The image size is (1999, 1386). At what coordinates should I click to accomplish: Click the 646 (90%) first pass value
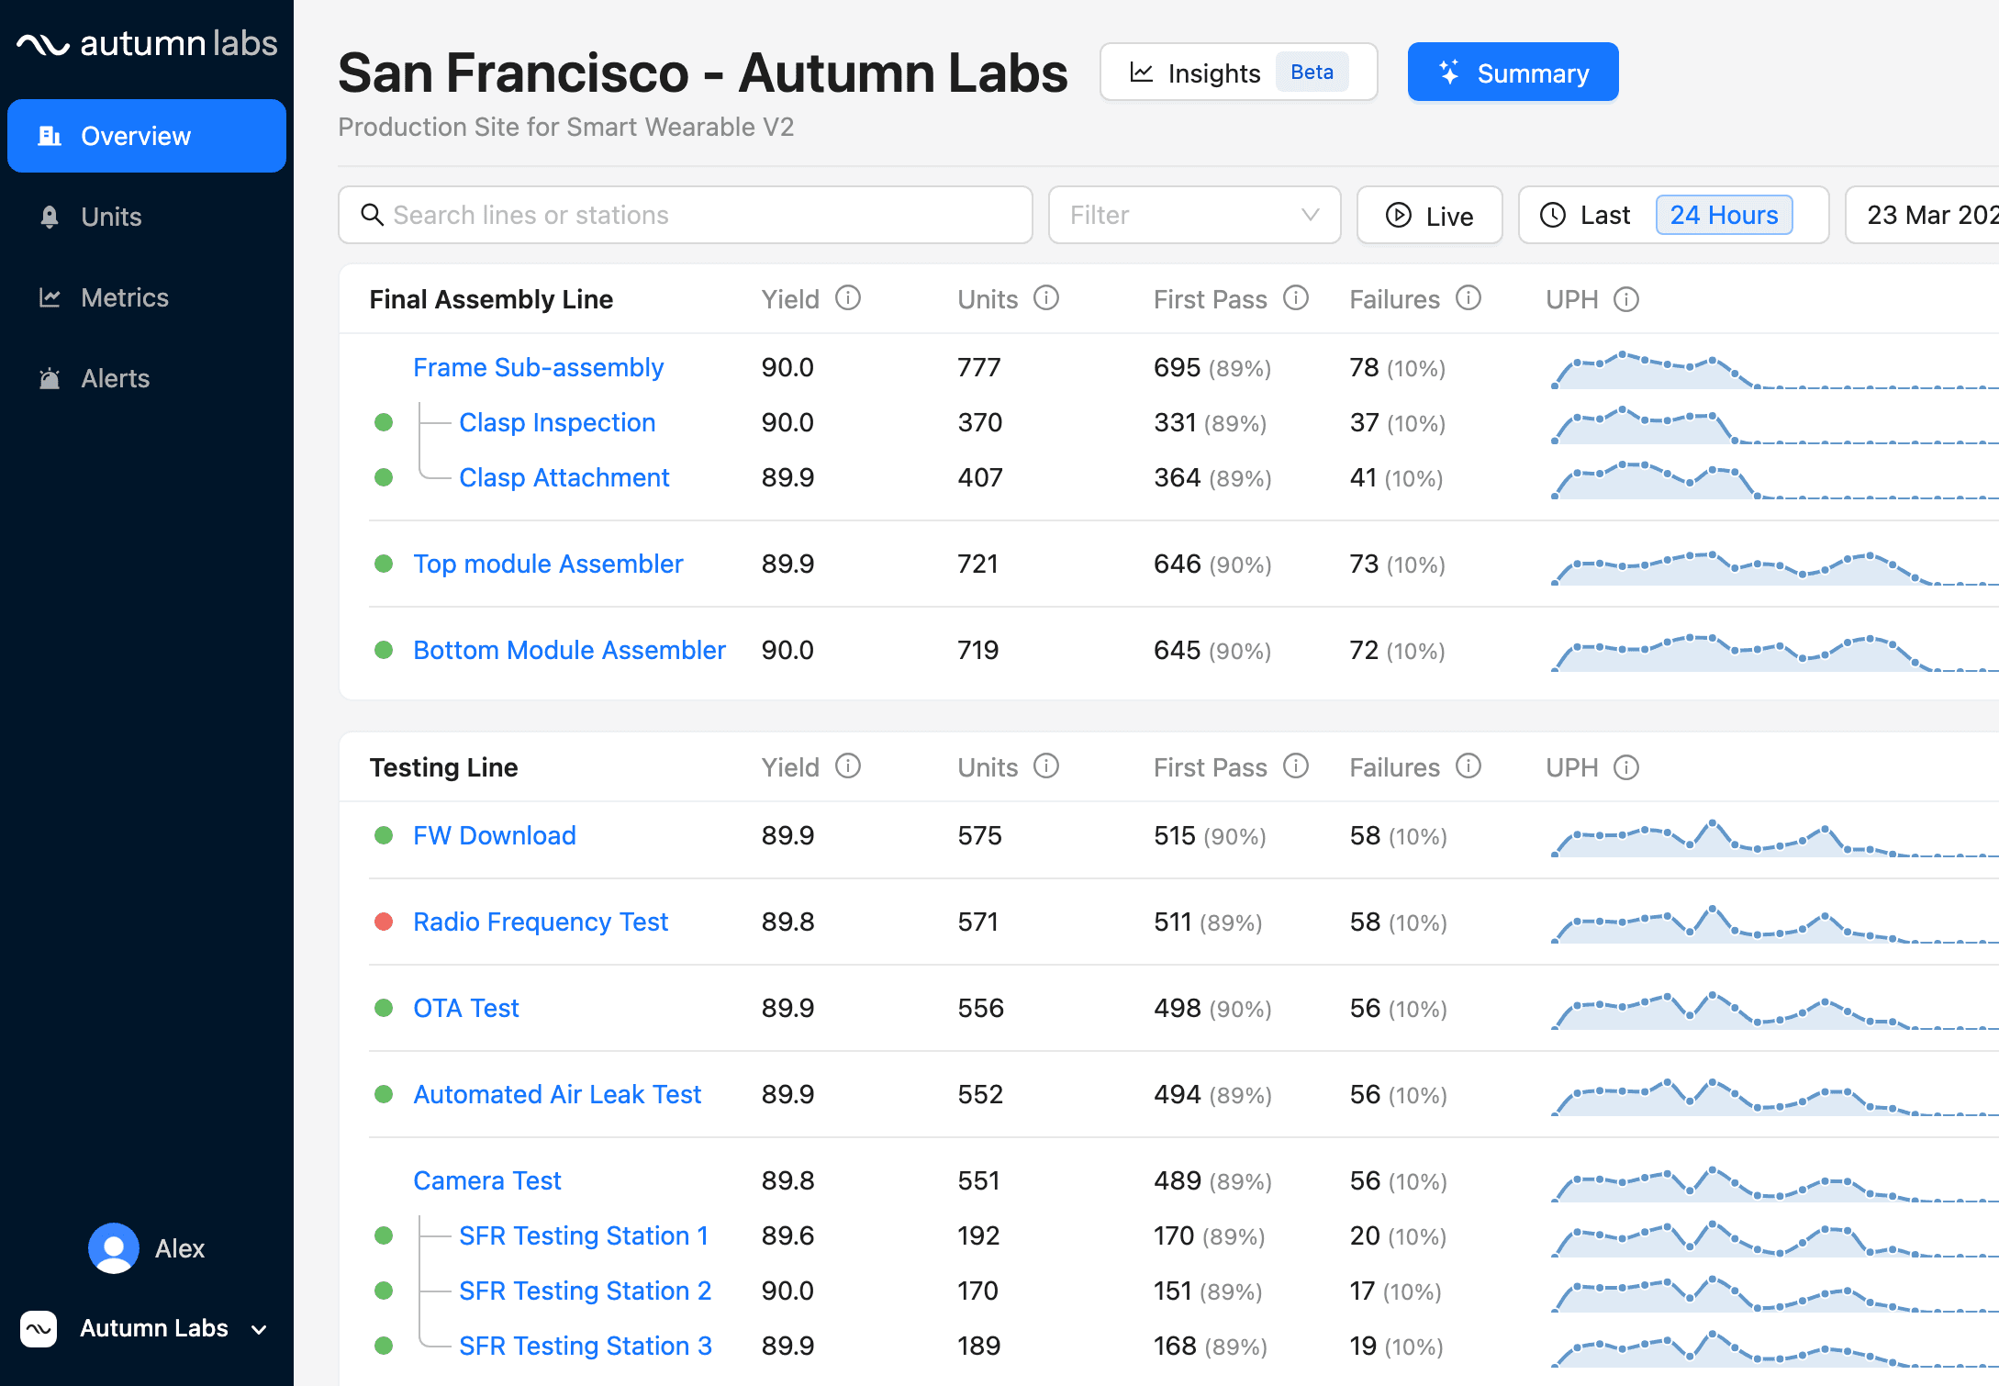click(1212, 564)
